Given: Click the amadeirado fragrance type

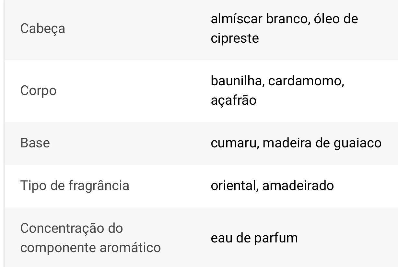Looking at the screenshot, I should click(298, 186).
